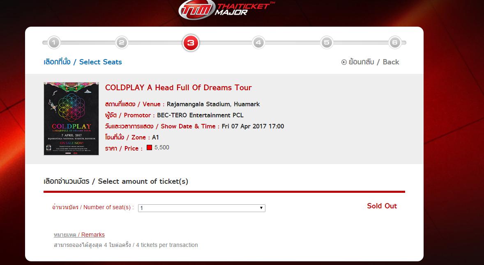Click the dropdown arrow of seat selector

[x=261, y=208]
